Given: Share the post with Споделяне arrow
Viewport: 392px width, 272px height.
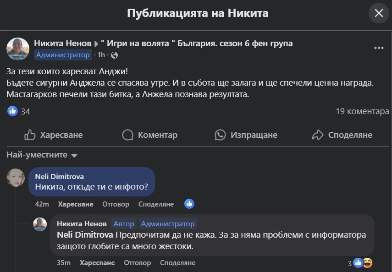Looking at the screenshot, I should (342, 135).
